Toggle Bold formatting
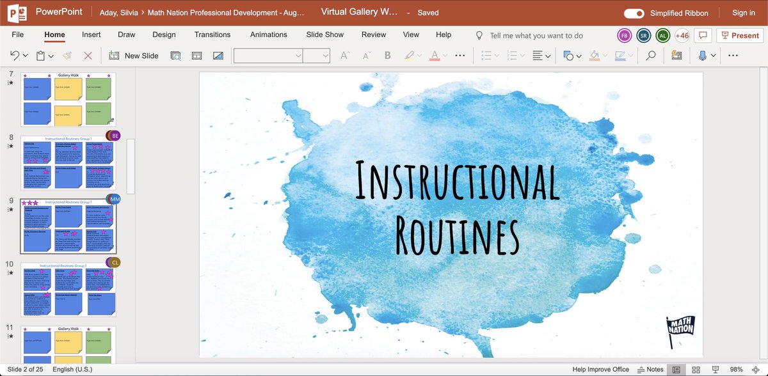Screen dimensions: 768x376 pos(387,56)
